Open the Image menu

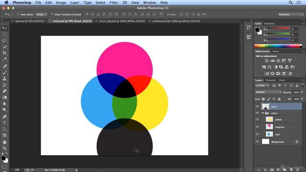pyautogui.click(x=61, y=2)
